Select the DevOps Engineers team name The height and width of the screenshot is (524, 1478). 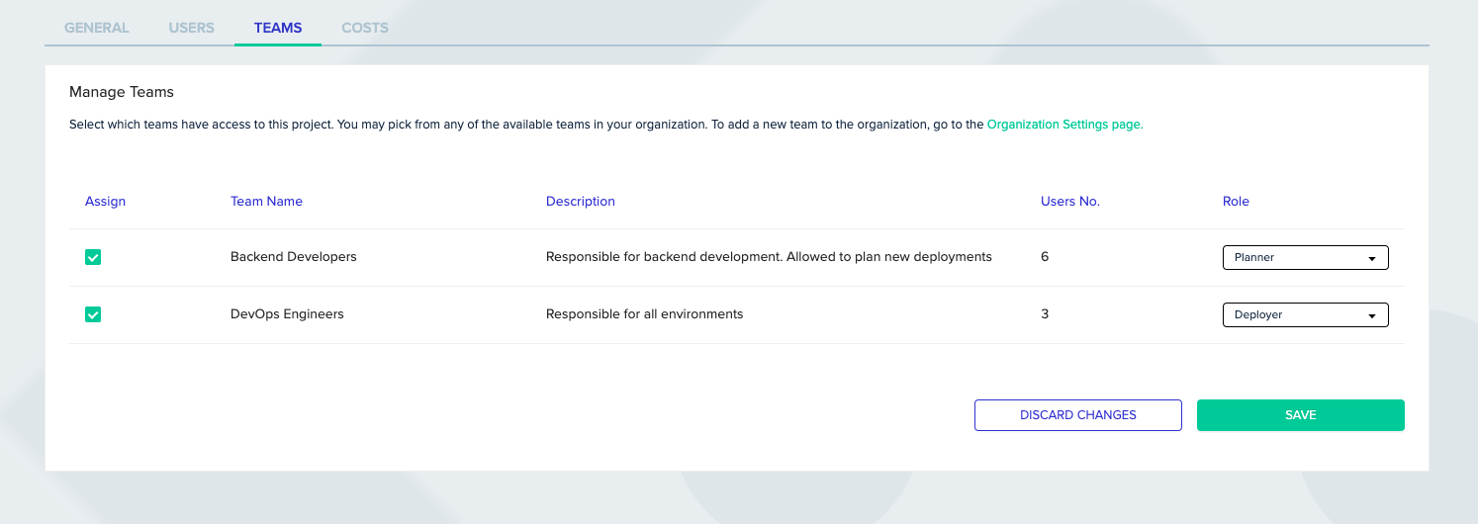point(287,313)
